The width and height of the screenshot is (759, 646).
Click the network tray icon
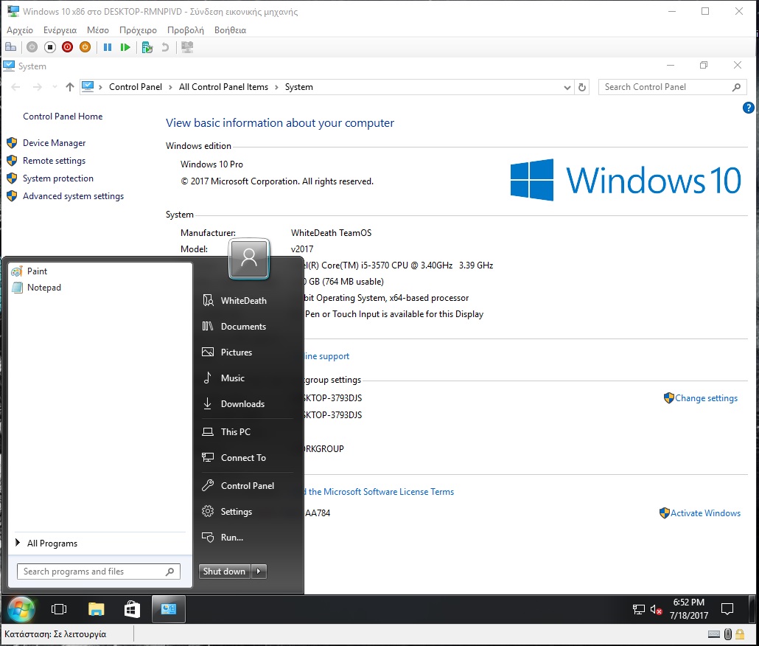pyautogui.click(x=638, y=609)
